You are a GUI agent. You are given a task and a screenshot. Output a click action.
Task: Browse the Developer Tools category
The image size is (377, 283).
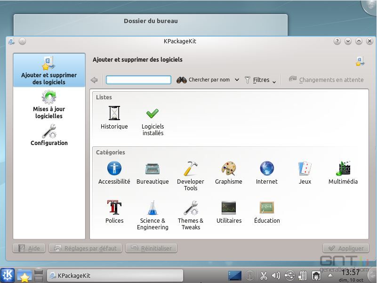click(x=191, y=176)
